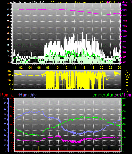Click the '45' tick on the windspeed axis
This screenshot has height=154, width=132.
(x=8, y=9)
